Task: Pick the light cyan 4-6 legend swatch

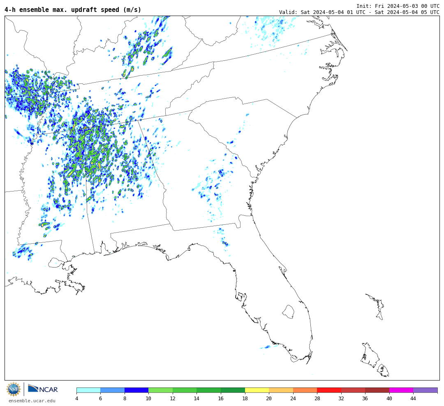Action: click(x=89, y=390)
